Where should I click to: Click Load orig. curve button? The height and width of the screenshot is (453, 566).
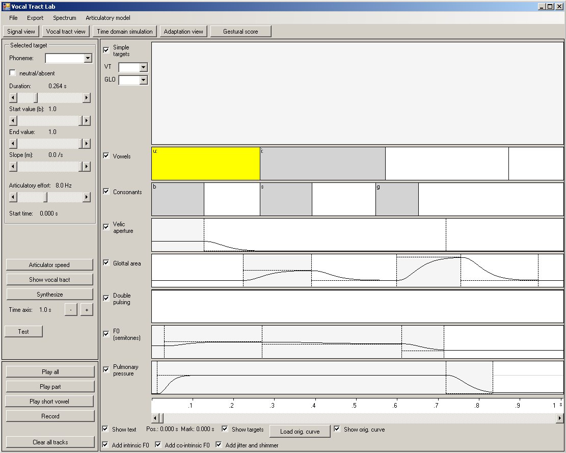[300, 432]
